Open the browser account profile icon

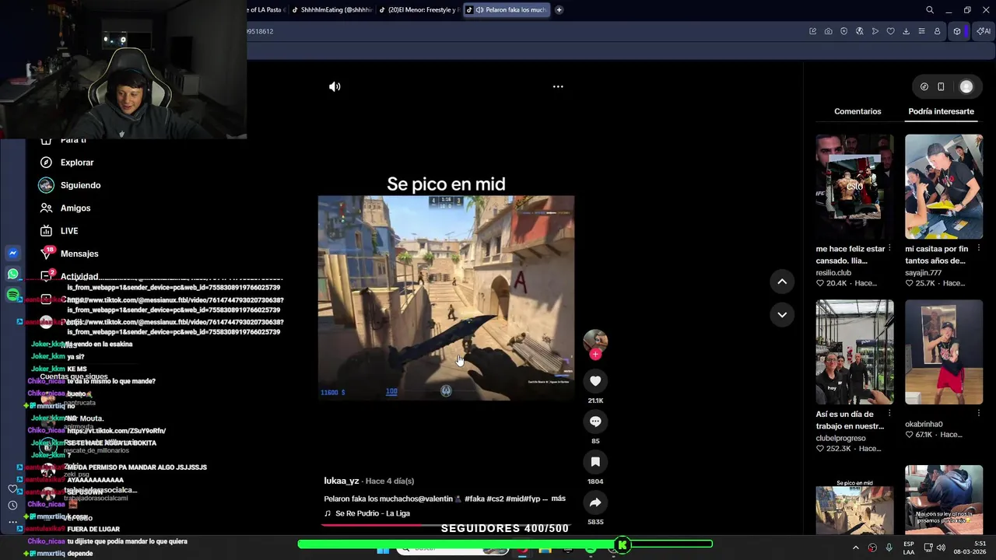point(937,31)
